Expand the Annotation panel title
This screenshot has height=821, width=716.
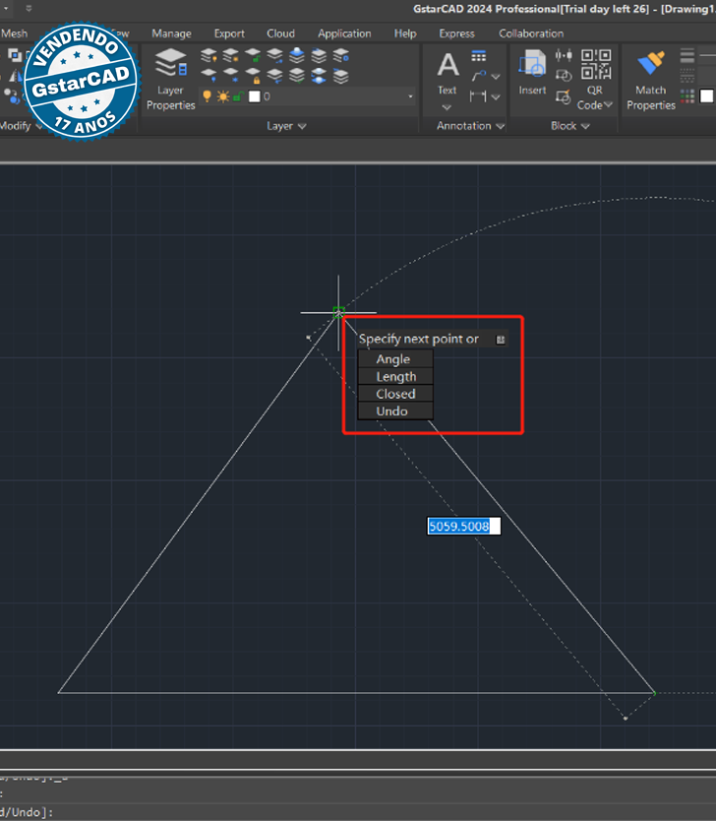coord(471,126)
